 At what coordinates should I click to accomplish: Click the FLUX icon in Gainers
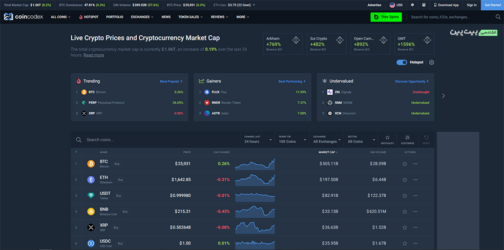[207, 92]
